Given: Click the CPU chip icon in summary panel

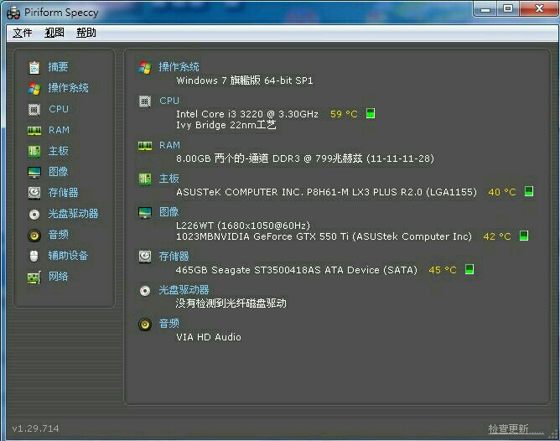Looking at the screenshot, I should pyautogui.click(x=145, y=101).
